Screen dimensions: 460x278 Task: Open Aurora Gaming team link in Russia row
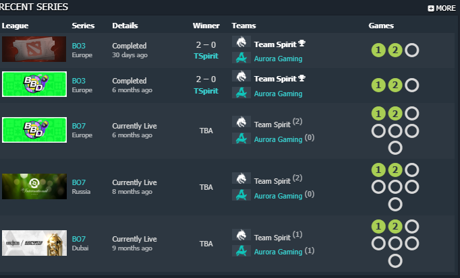pyautogui.click(x=278, y=196)
